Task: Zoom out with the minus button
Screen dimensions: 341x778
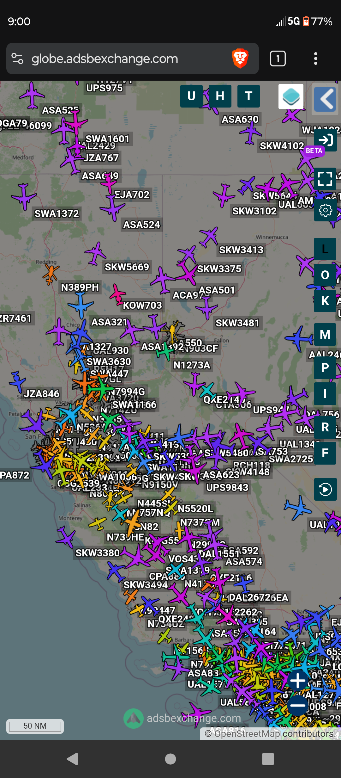Action: tap(298, 705)
